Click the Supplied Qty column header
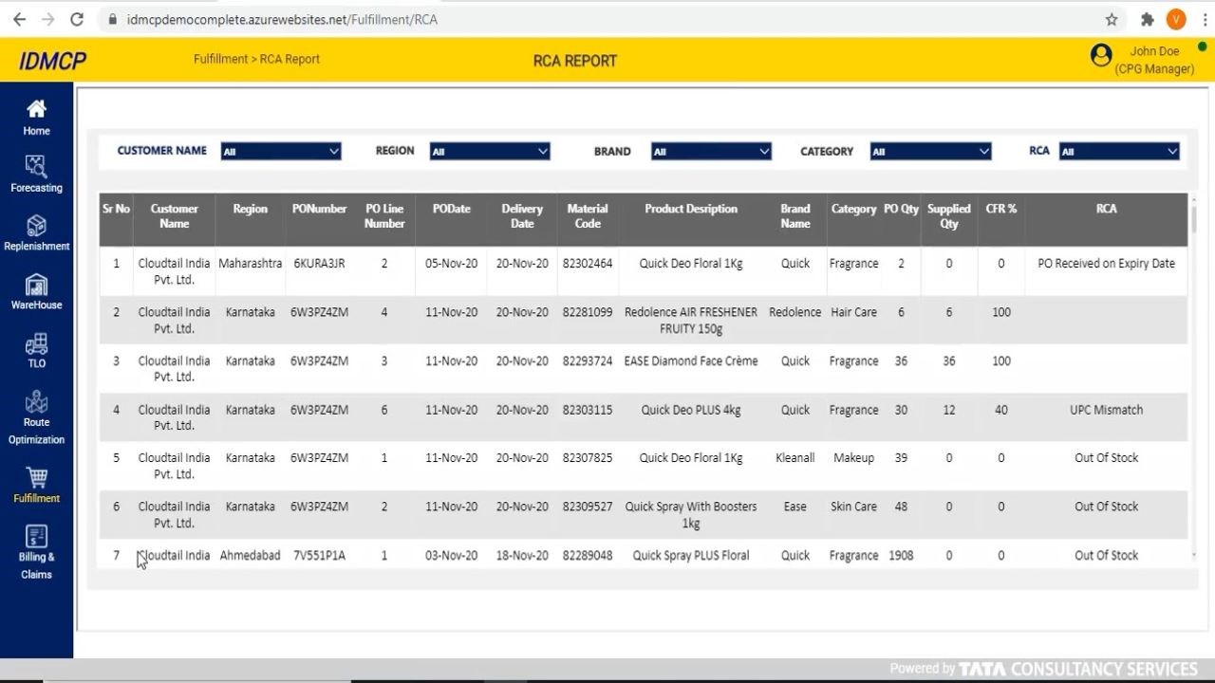This screenshot has height=683, width=1215. pyautogui.click(x=949, y=216)
